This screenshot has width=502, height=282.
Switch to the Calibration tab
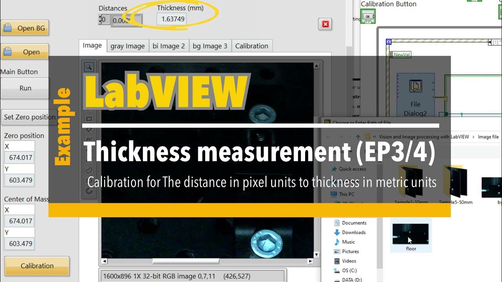click(x=251, y=46)
